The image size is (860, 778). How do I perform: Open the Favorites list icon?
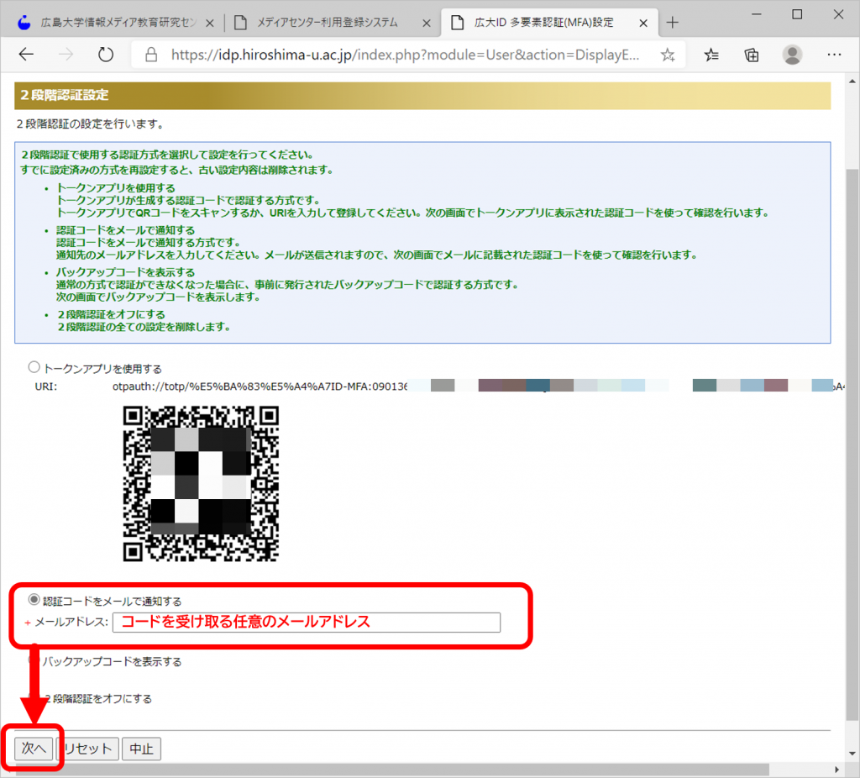(x=711, y=55)
